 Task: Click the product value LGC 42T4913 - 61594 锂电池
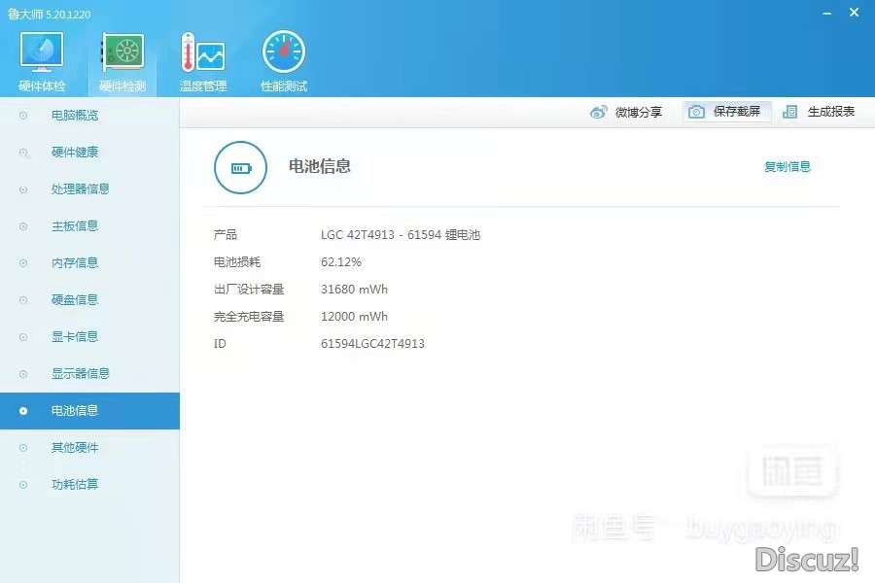click(401, 235)
